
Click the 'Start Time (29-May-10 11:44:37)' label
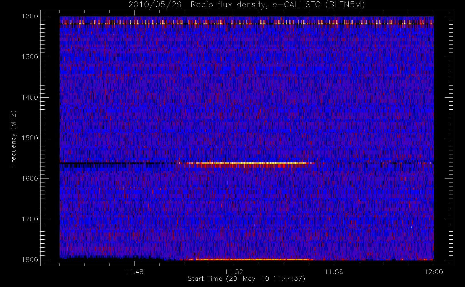246,279
